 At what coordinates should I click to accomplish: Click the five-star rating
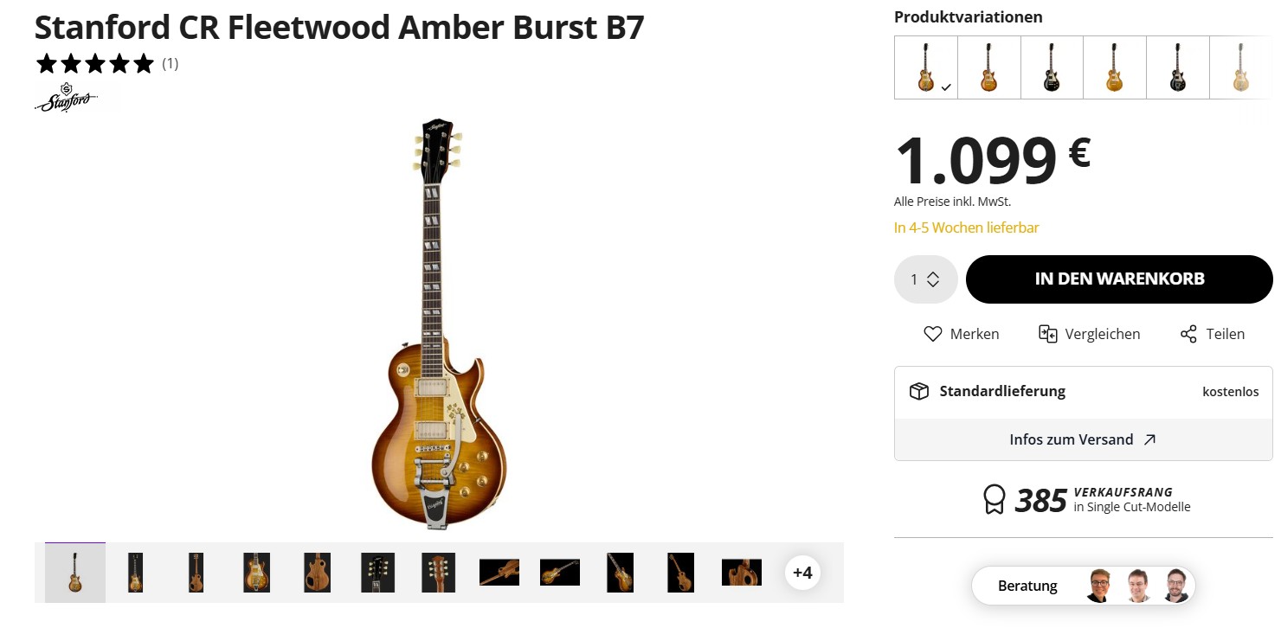(95, 63)
